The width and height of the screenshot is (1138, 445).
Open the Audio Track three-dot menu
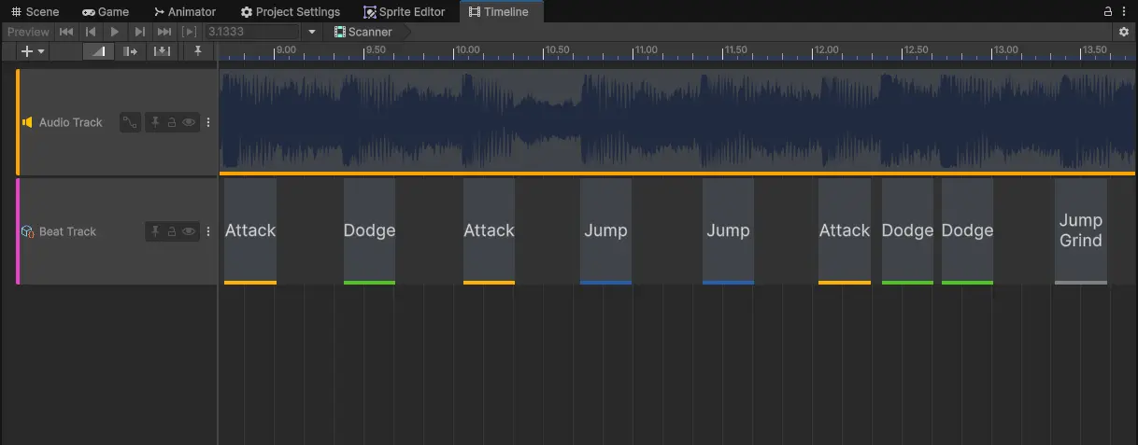click(x=208, y=122)
